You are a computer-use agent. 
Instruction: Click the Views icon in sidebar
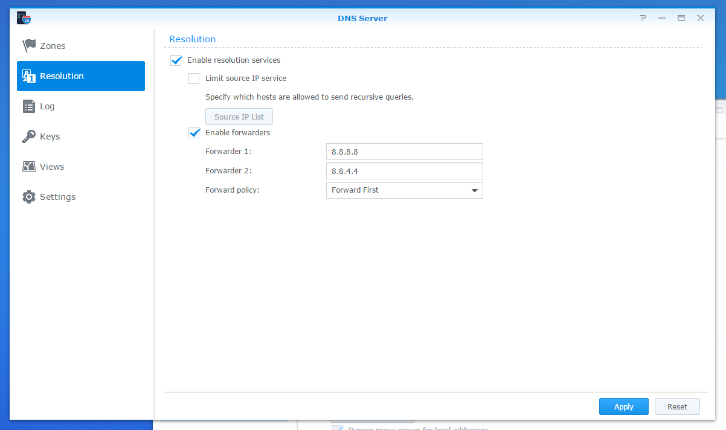[29, 167]
